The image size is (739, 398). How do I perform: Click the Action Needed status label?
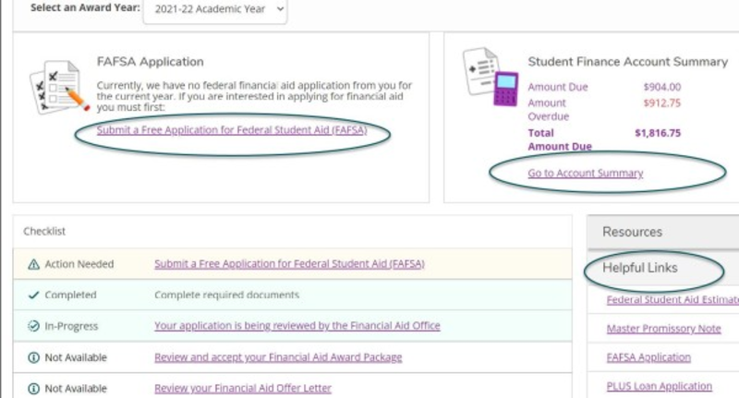tap(79, 264)
